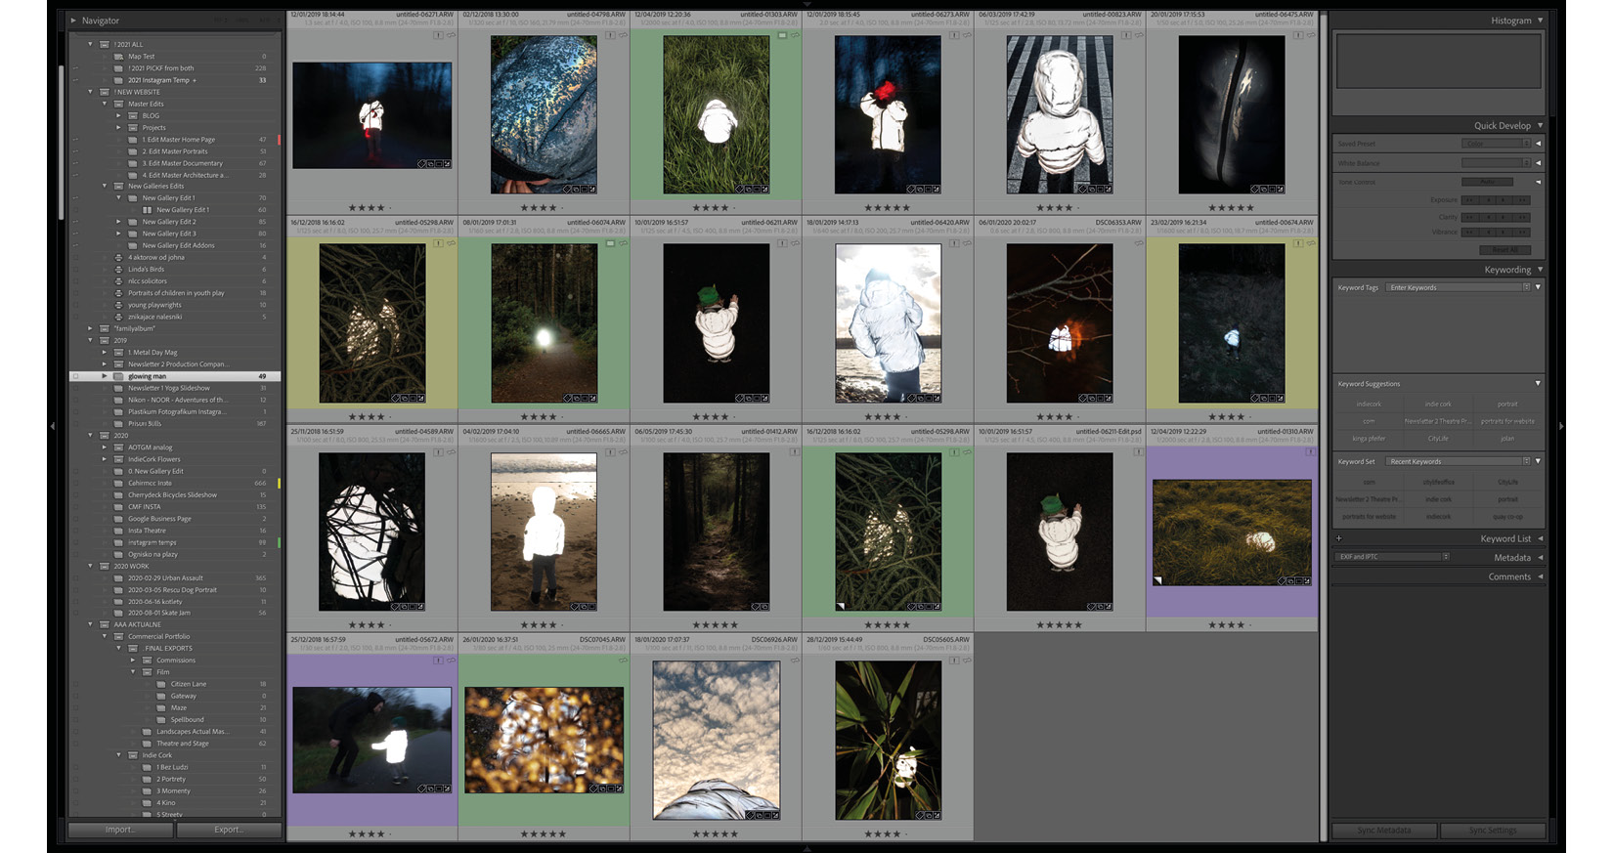This screenshot has width=1613, height=853.
Task: Select the Maze collection in Film
Action: (x=179, y=707)
